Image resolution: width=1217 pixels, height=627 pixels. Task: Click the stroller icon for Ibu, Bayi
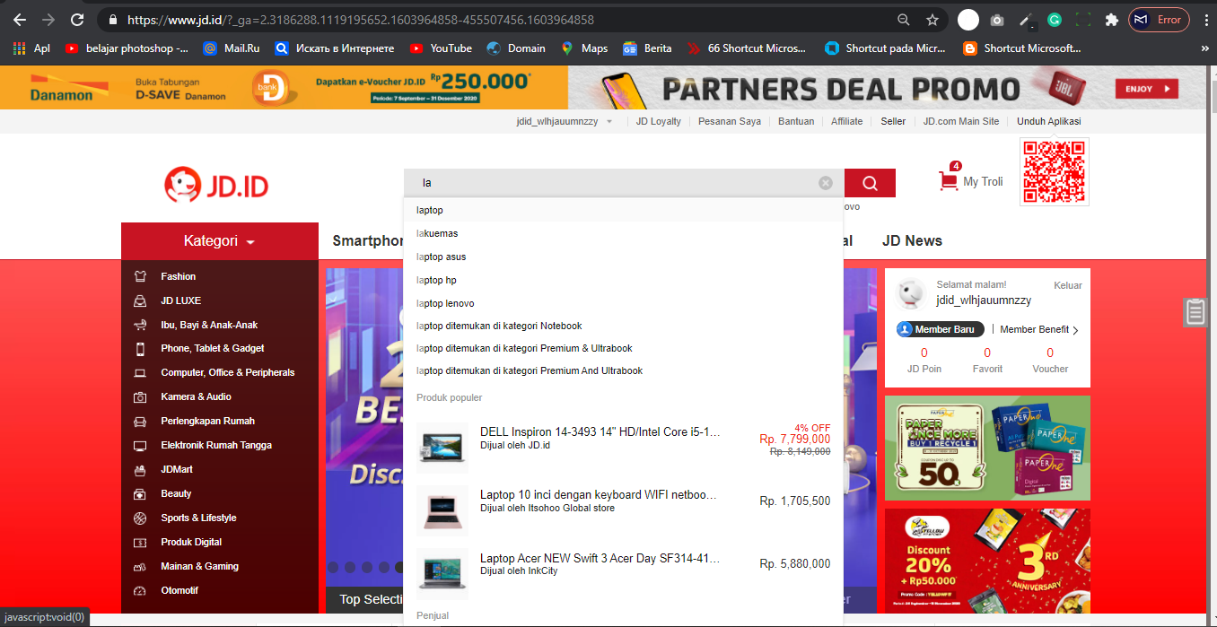click(140, 325)
